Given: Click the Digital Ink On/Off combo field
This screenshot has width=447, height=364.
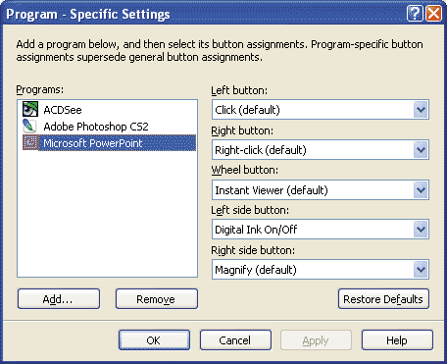Looking at the screenshot, I should pos(321,230).
